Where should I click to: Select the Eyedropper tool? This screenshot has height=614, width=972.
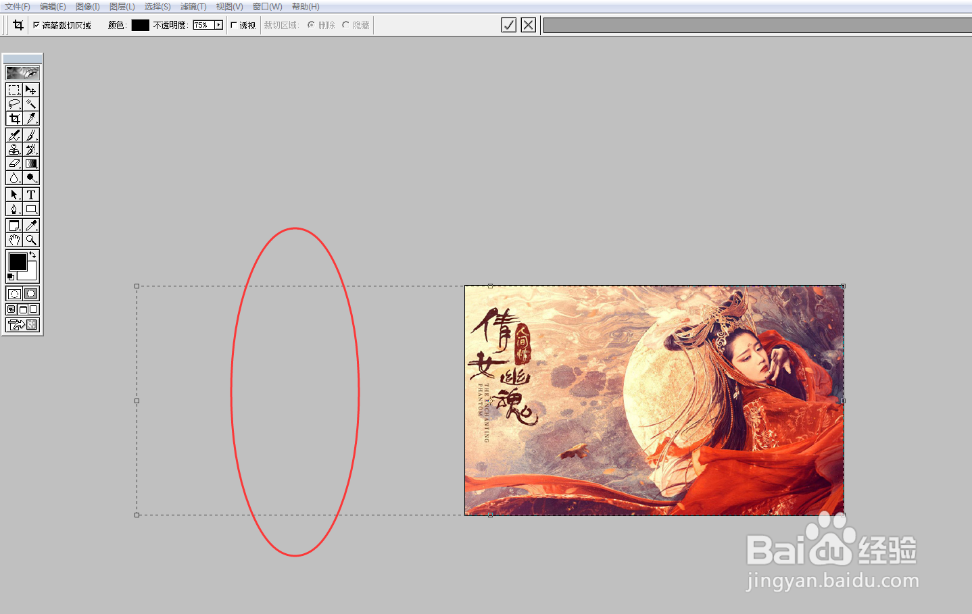click(x=31, y=226)
